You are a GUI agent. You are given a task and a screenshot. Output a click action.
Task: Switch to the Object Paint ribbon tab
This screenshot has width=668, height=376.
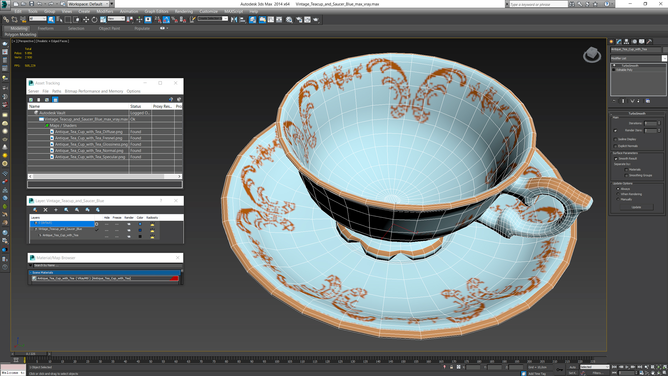point(109,29)
